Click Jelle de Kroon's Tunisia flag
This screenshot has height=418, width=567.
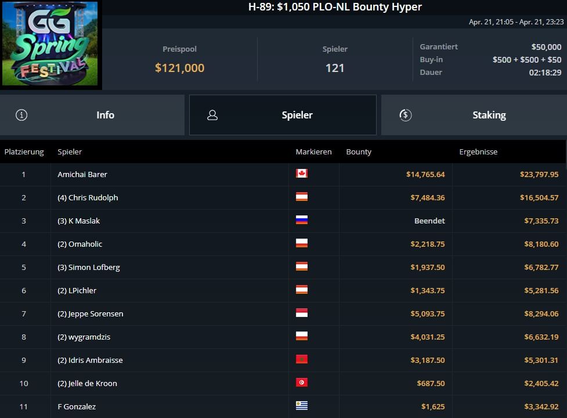click(301, 383)
